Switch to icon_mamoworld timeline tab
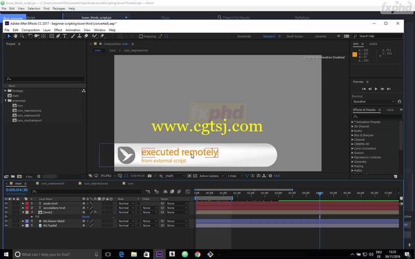This screenshot has width=415, height=259. click(x=53, y=183)
